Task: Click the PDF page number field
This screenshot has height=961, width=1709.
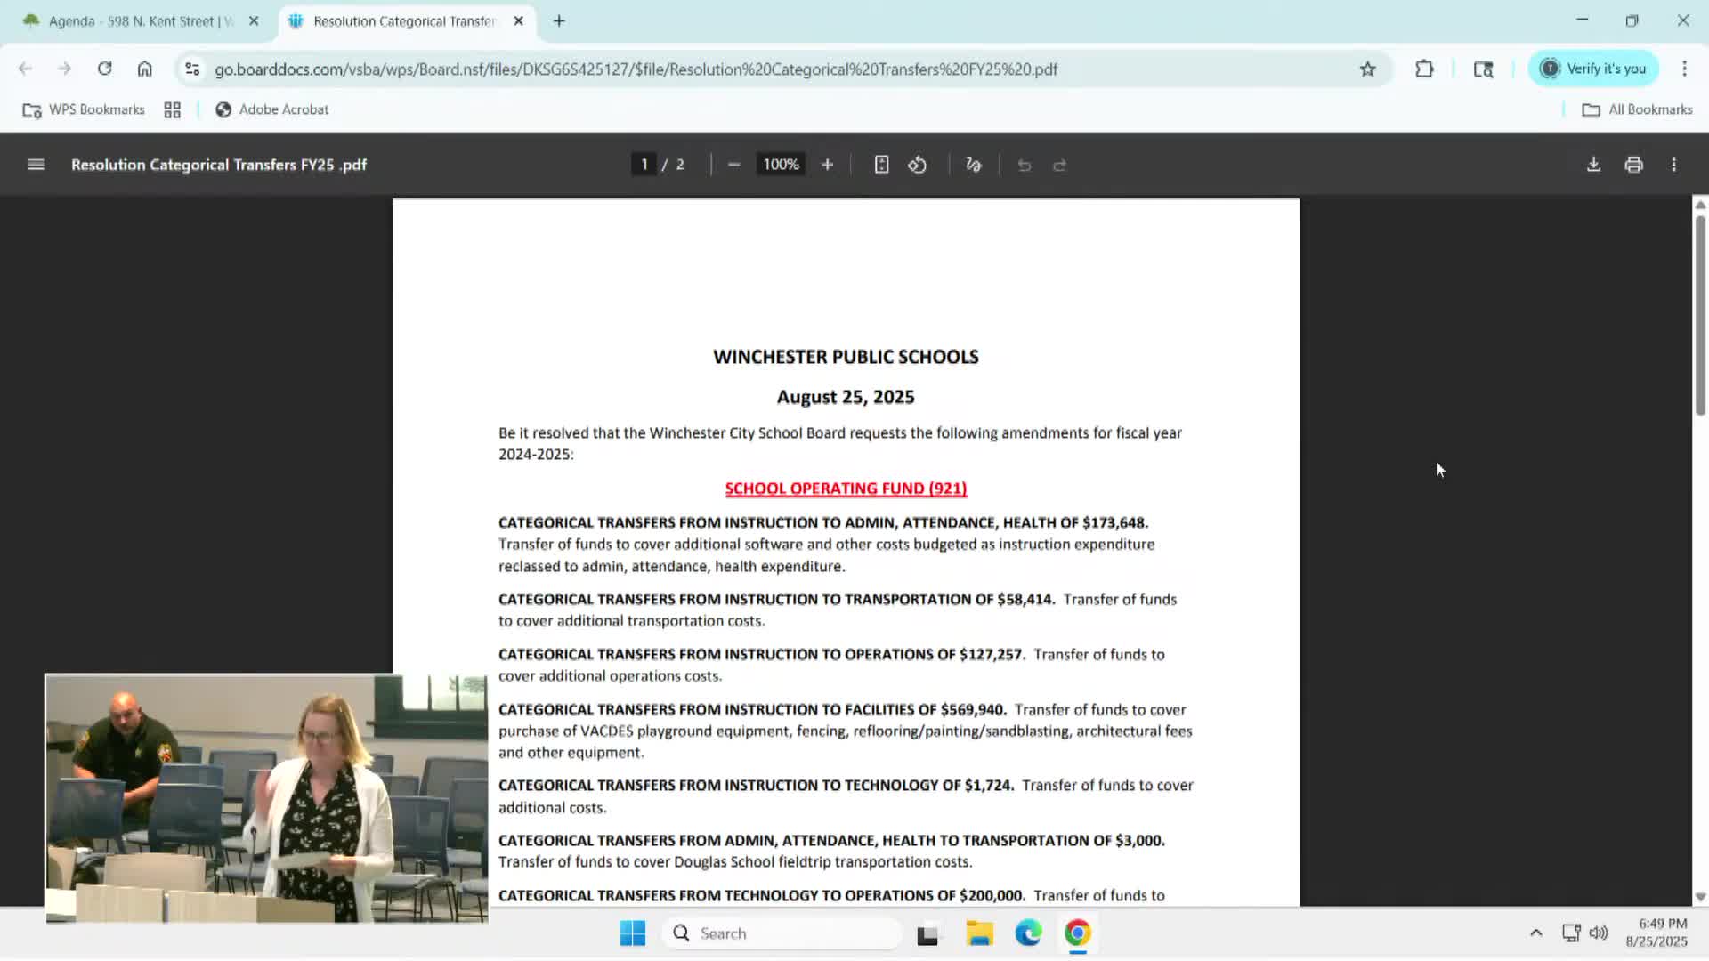Action: point(644,165)
